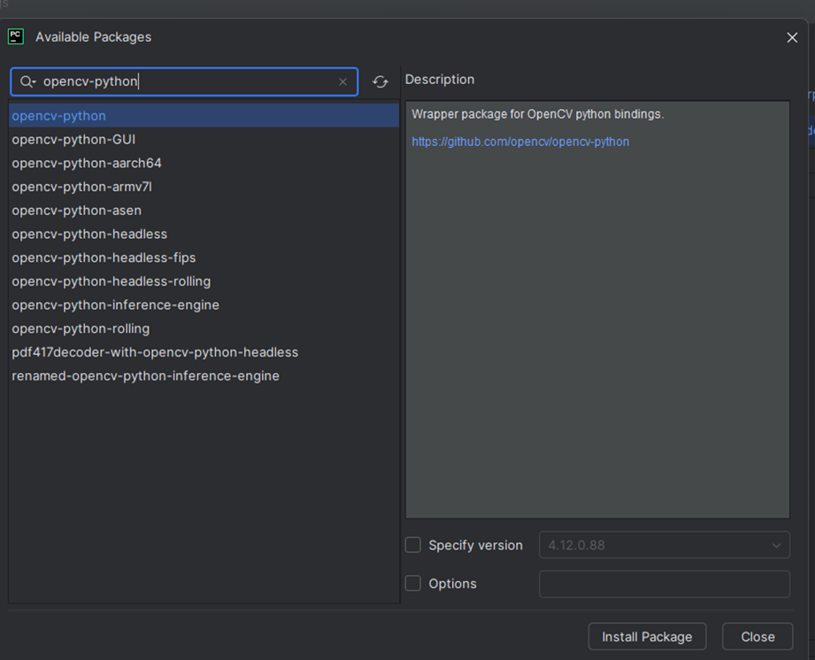Enable the Options checkbox

coord(413,584)
